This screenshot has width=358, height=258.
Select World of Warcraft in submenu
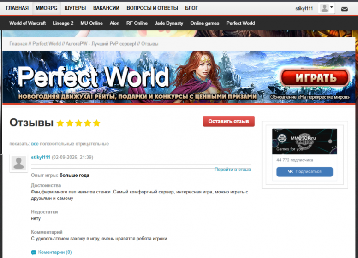click(27, 23)
